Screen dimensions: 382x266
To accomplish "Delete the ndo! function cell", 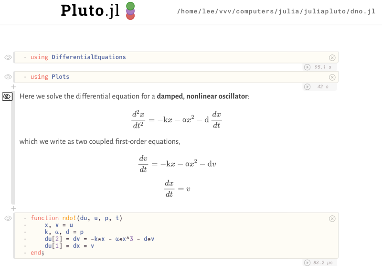I will (x=332, y=219).
